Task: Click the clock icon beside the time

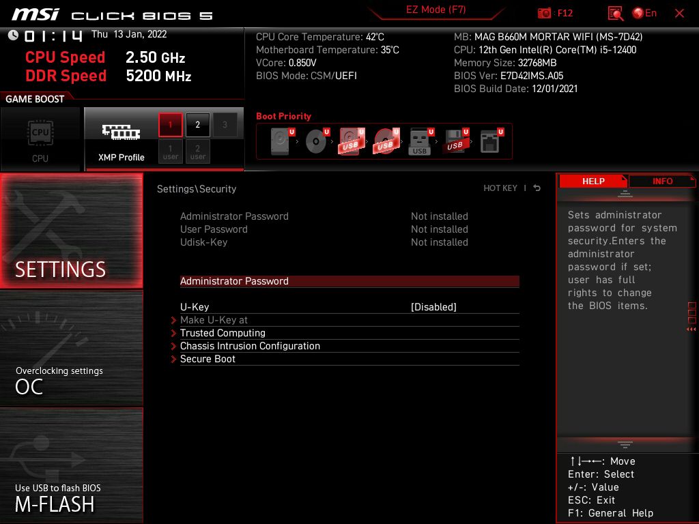Action: click(x=13, y=35)
